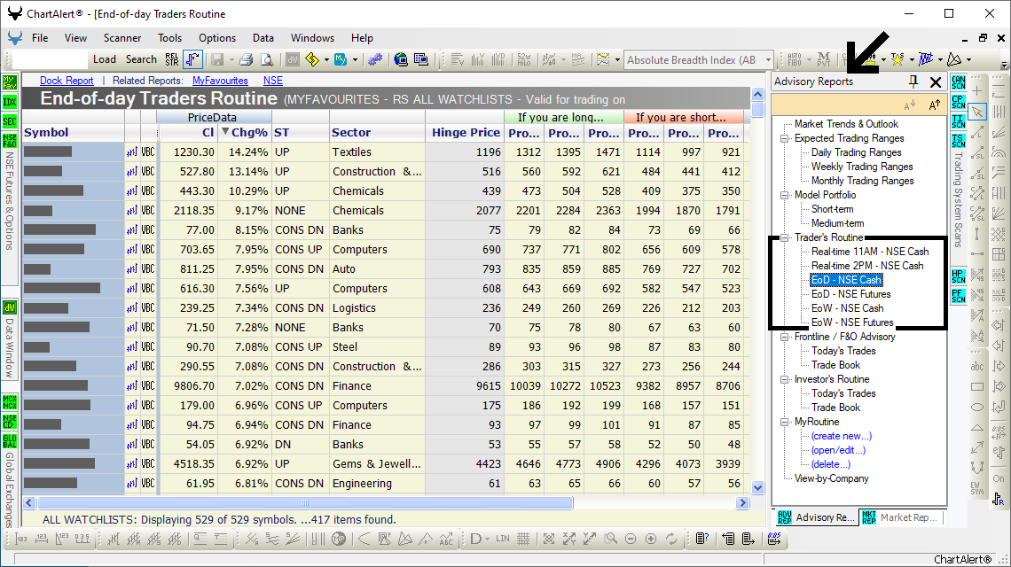1011x567 pixels.
Task: Sort tree ascending with A-down icon
Action: click(x=910, y=105)
